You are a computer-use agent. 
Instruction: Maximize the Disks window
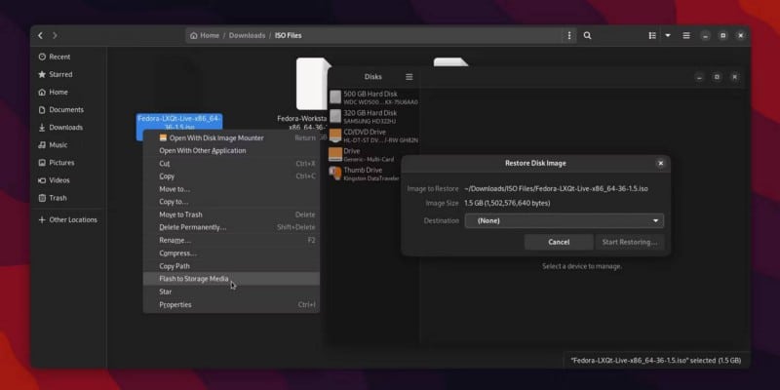click(717, 77)
